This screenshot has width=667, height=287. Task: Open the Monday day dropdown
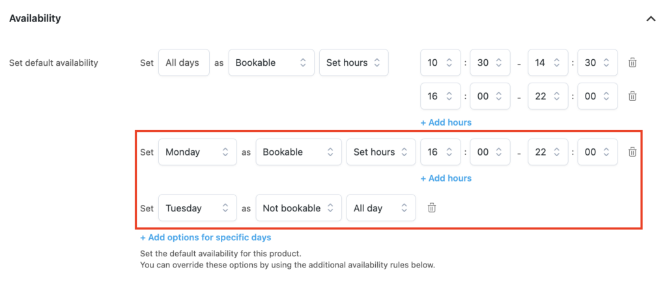197,152
